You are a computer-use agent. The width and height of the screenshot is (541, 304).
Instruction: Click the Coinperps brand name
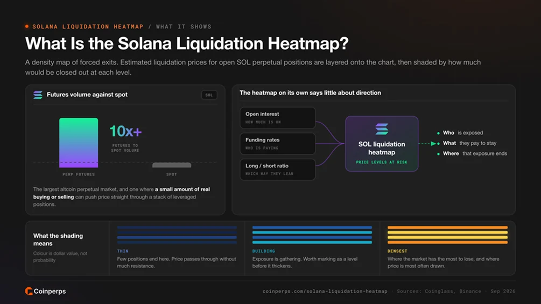[x=50, y=291]
